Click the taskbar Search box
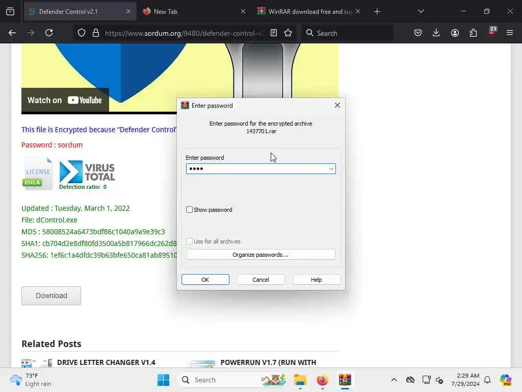Screen dimensions: 522x392 tap(233, 380)
